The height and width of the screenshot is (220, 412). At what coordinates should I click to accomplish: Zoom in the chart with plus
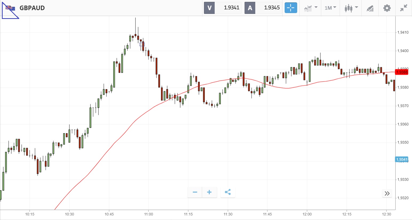point(209,192)
